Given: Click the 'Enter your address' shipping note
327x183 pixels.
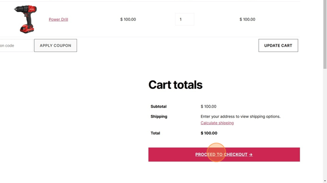Looking at the screenshot, I should coord(240,116).
